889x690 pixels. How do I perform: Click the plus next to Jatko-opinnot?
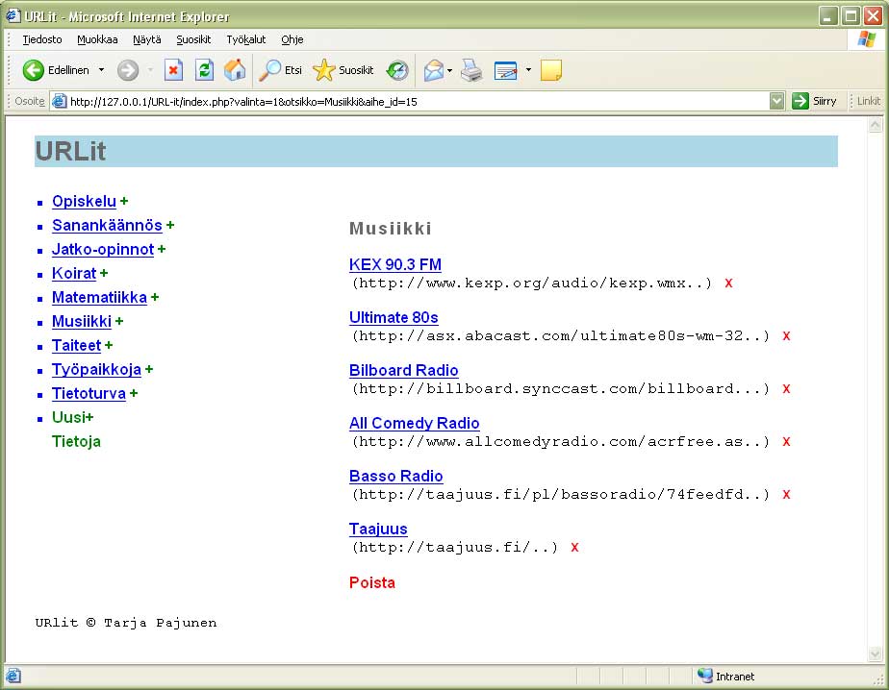pyautogui.click(x=162, y=249)
